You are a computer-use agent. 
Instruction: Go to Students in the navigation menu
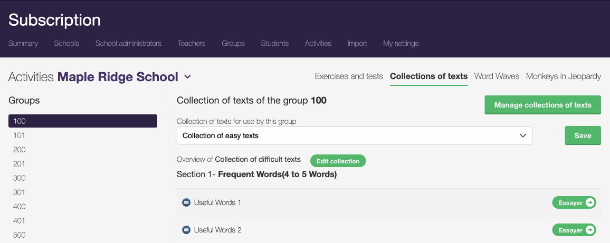[x=274, y=43]
